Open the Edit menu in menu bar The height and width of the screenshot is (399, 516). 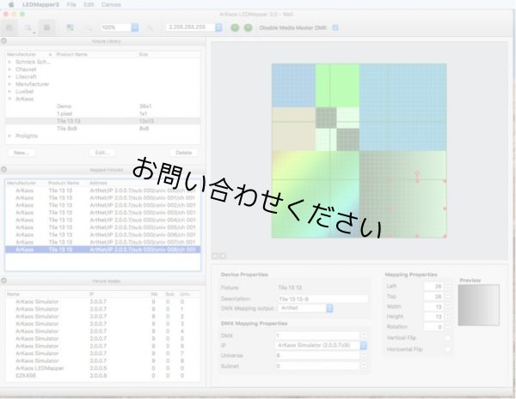click(89, 5)
